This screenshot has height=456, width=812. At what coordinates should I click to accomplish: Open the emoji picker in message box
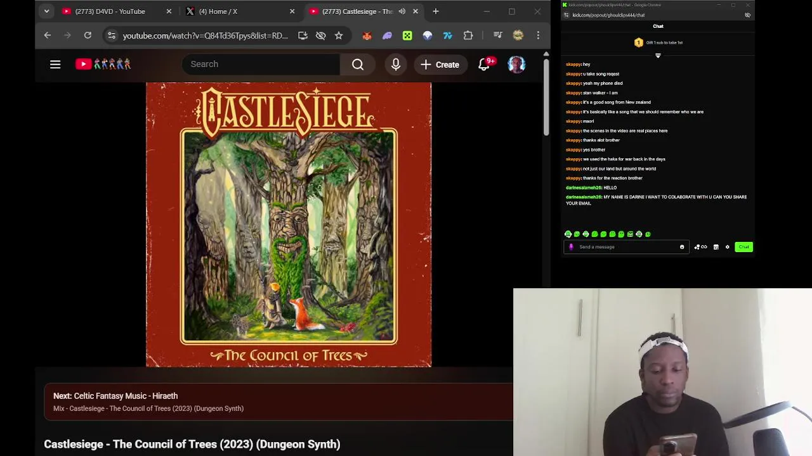pyautogui.click(x=682, y=247)
